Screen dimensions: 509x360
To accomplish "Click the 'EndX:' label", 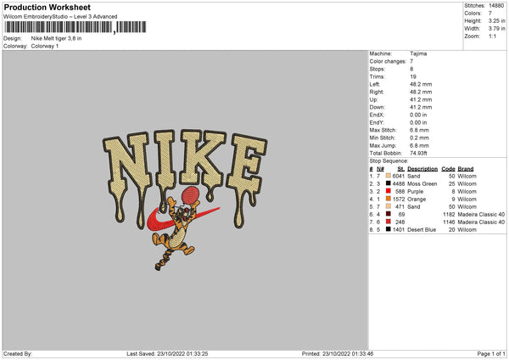I will point(377,115).
